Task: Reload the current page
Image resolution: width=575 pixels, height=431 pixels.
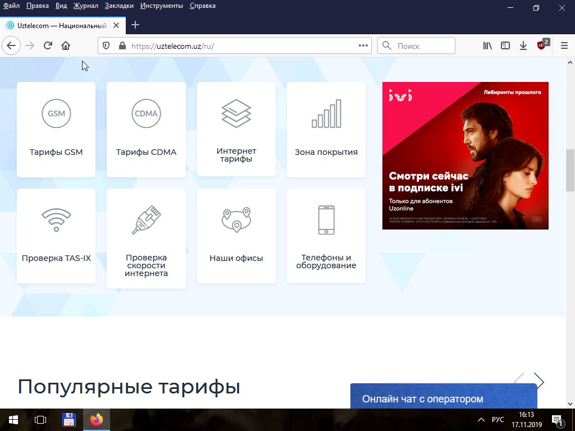Action: click(48, 46)
